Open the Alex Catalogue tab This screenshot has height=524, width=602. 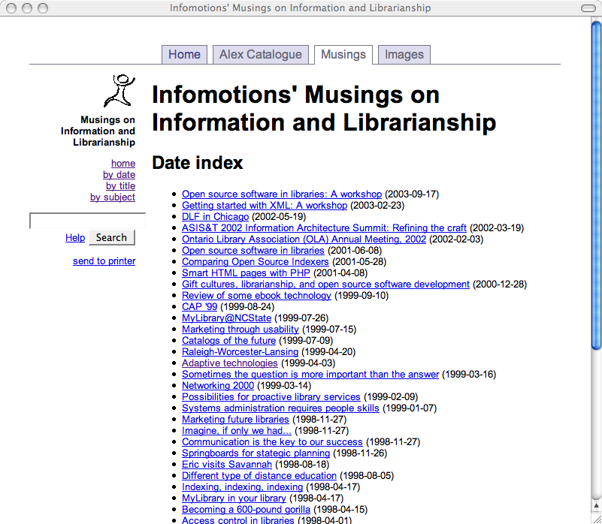(261, 55)
